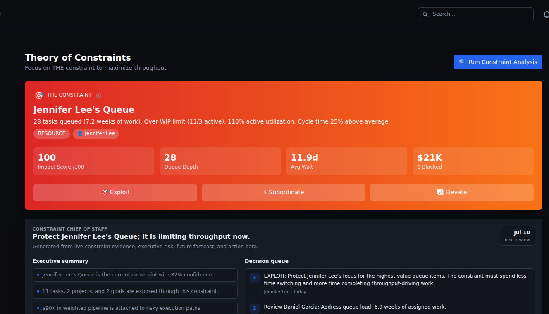549x314 pixels.
Task: Open the Jul 10 next review box
Action: click(x=517, y=236)
